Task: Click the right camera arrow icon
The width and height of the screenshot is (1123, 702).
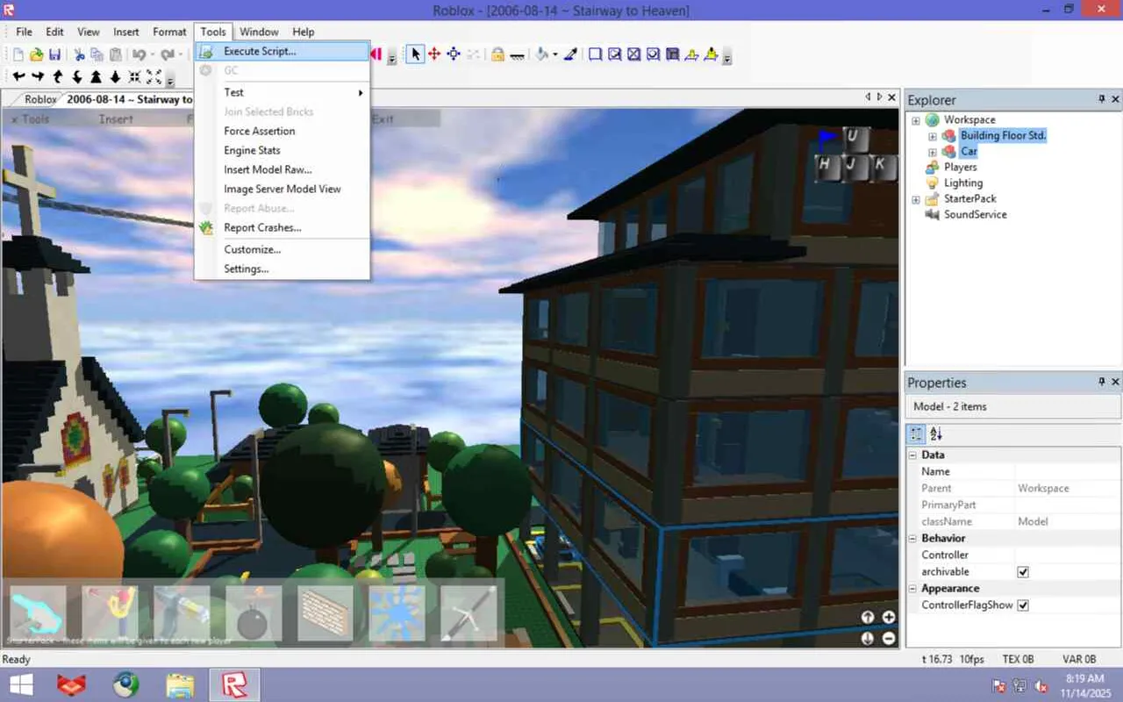Action: [x=38, y=77]
